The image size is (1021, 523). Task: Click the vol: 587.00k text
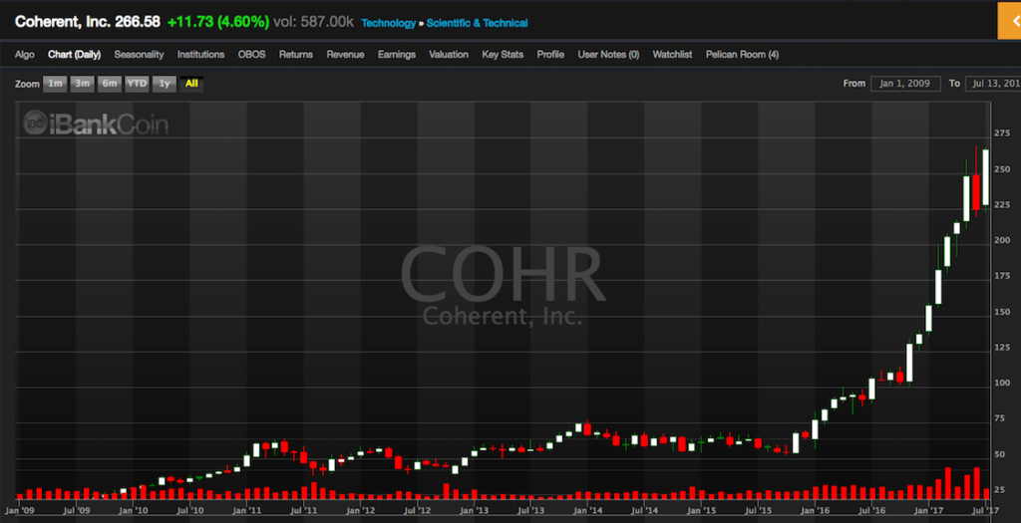tap(314, 22)
